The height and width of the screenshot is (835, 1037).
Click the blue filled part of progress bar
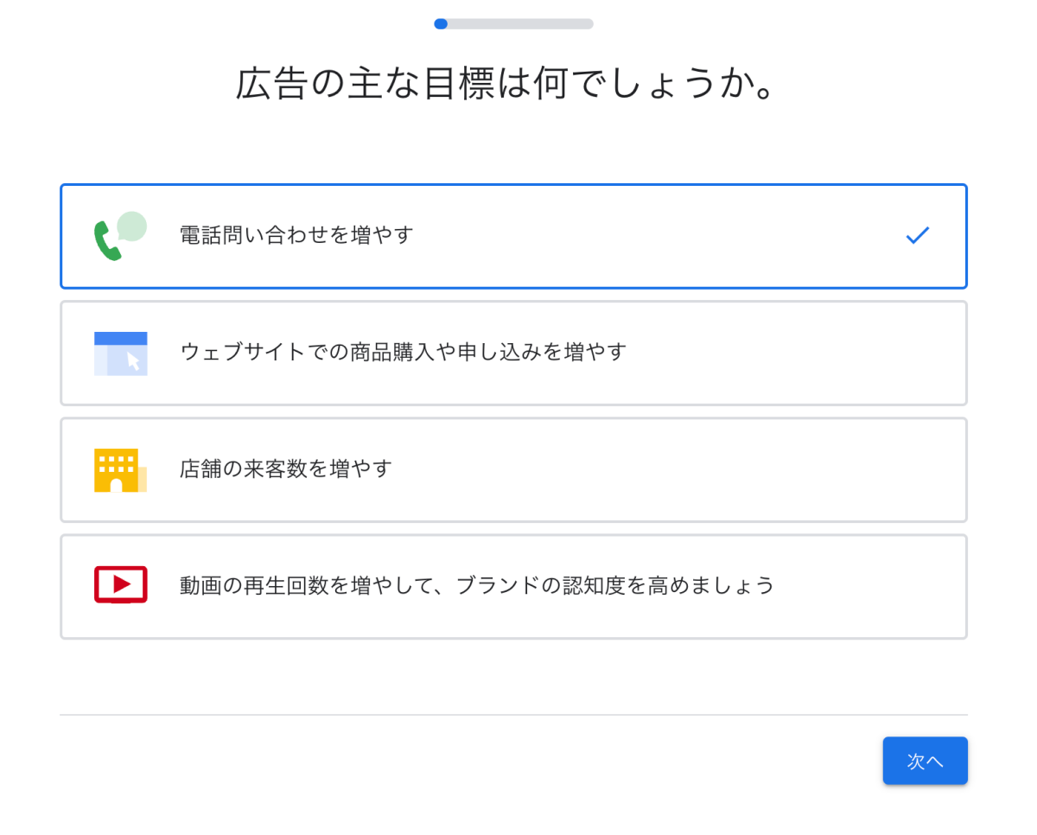coord(441,24)
